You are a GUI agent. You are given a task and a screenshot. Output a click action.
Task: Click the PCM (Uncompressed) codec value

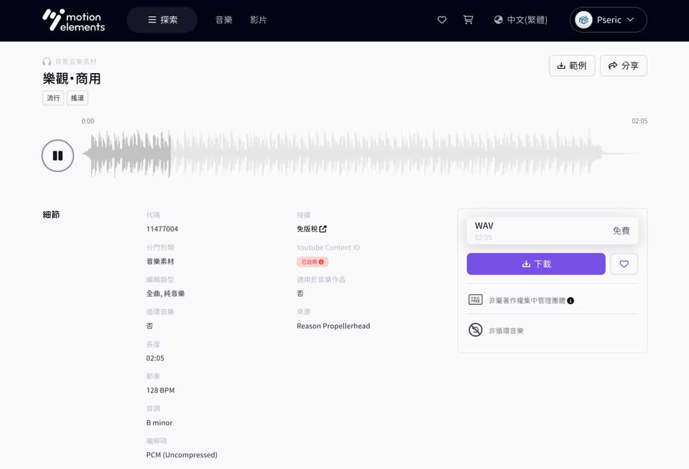pos(182,455)
